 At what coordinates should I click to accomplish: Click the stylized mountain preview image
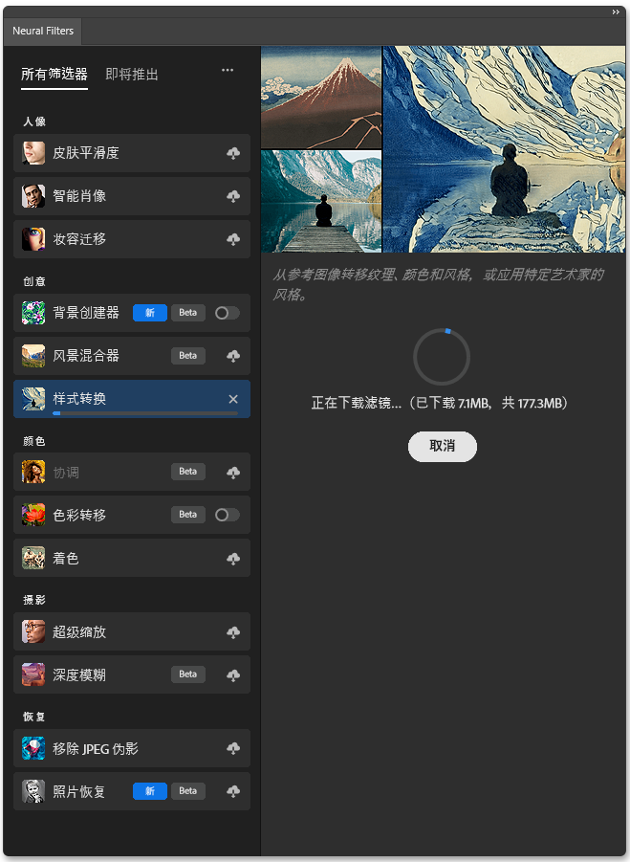tap(504, 149)
